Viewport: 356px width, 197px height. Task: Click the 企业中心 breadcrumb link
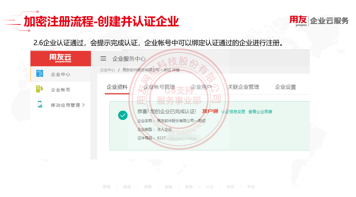click(x=108, y=70)
